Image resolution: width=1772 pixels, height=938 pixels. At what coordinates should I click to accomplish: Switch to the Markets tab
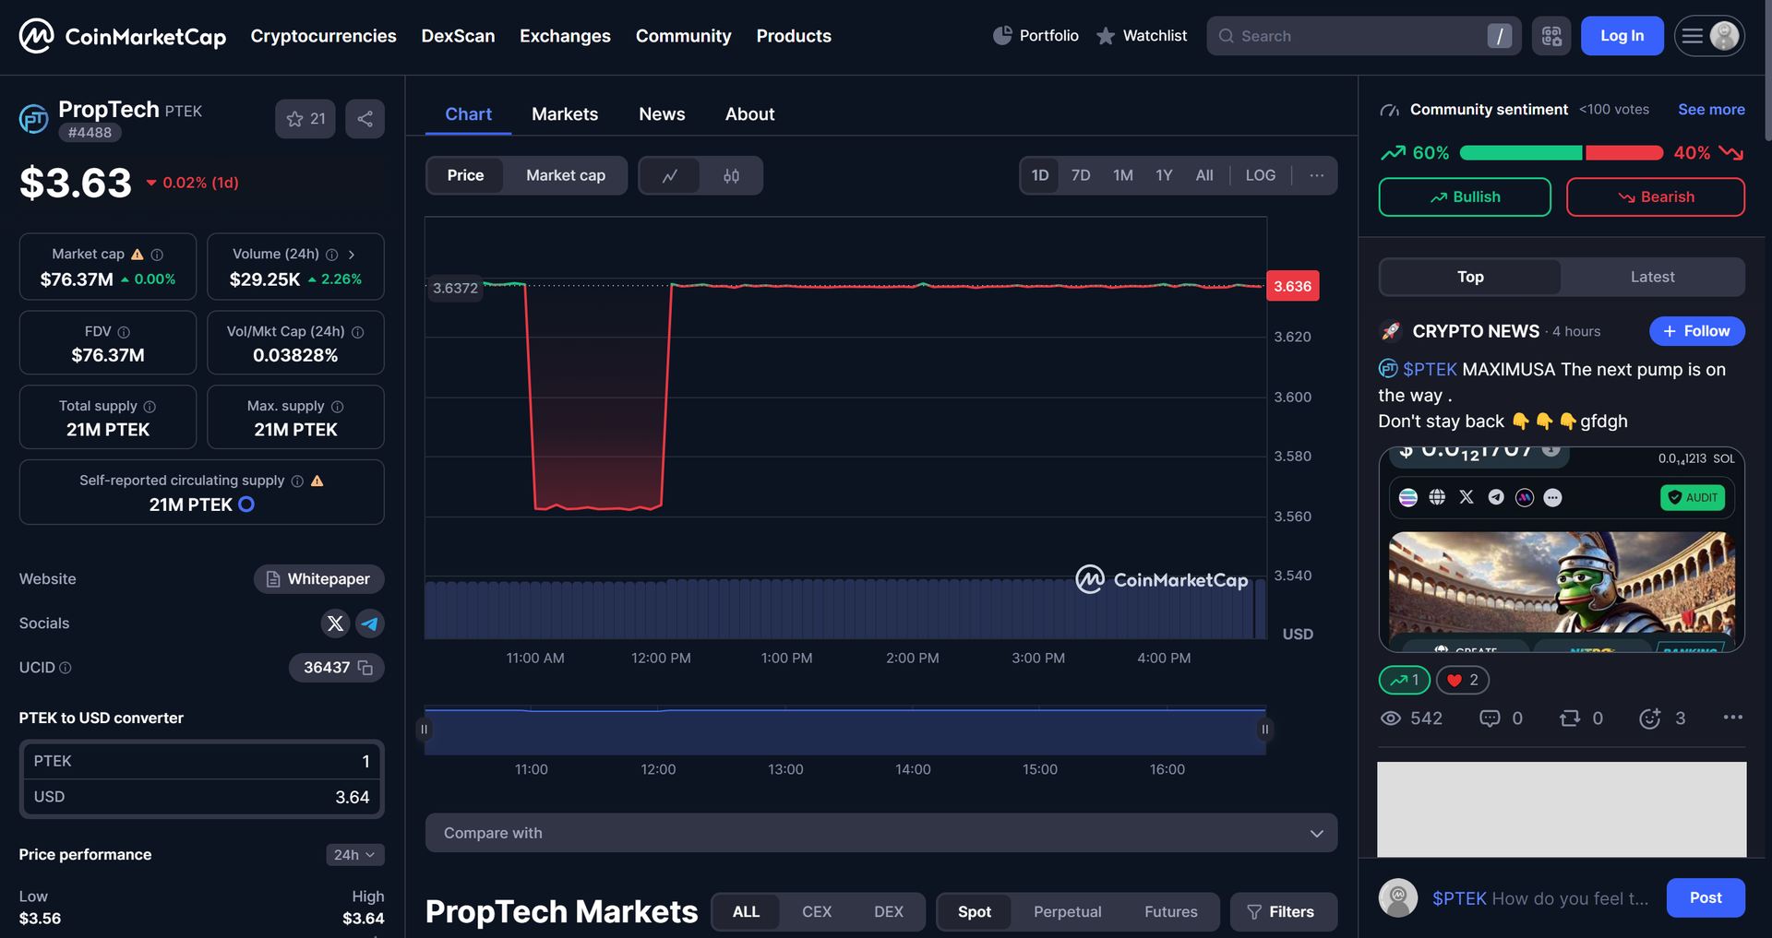tap(565, 114)
